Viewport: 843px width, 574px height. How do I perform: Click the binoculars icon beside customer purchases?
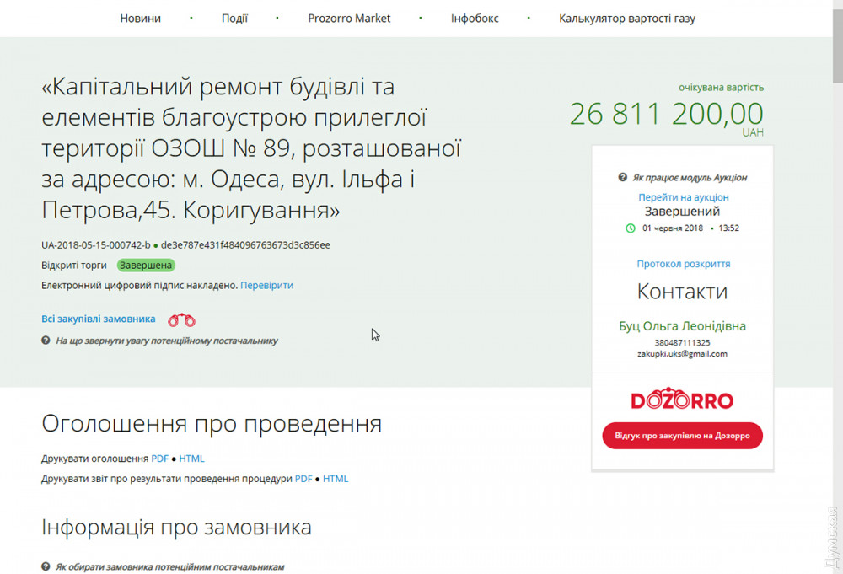(x=181, y=320)
